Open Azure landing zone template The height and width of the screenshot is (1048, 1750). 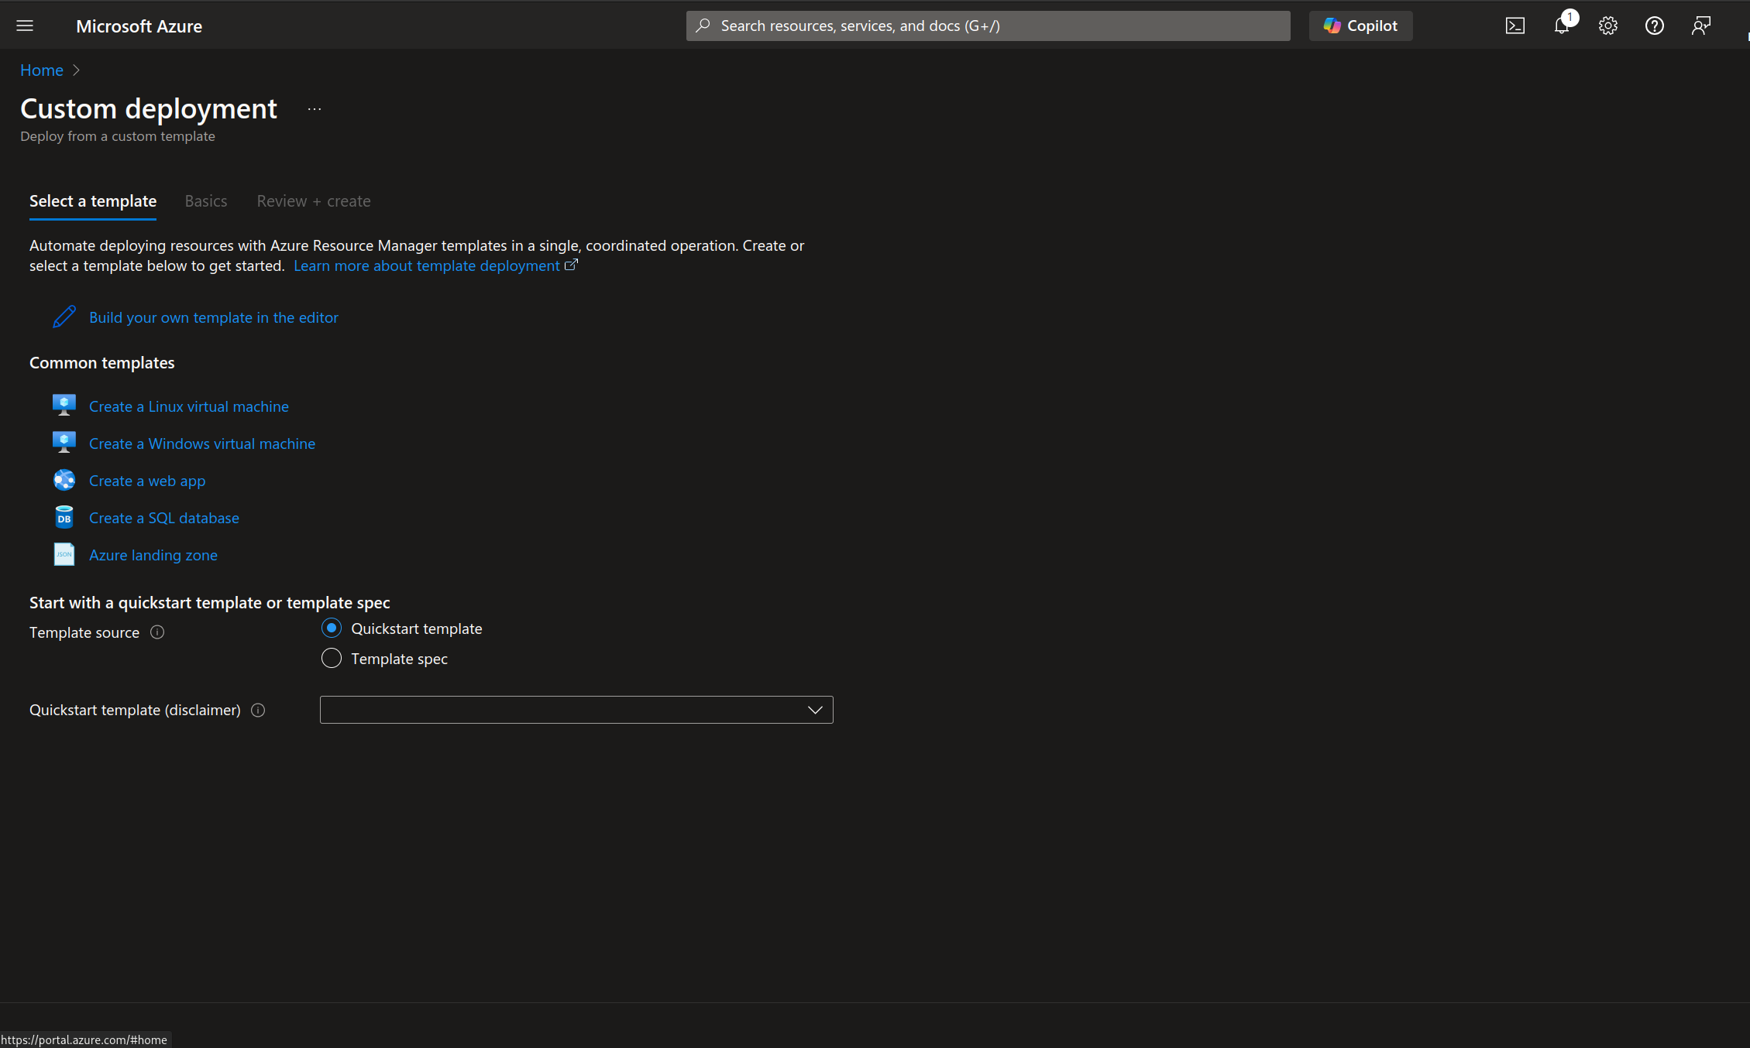(153, 555)
